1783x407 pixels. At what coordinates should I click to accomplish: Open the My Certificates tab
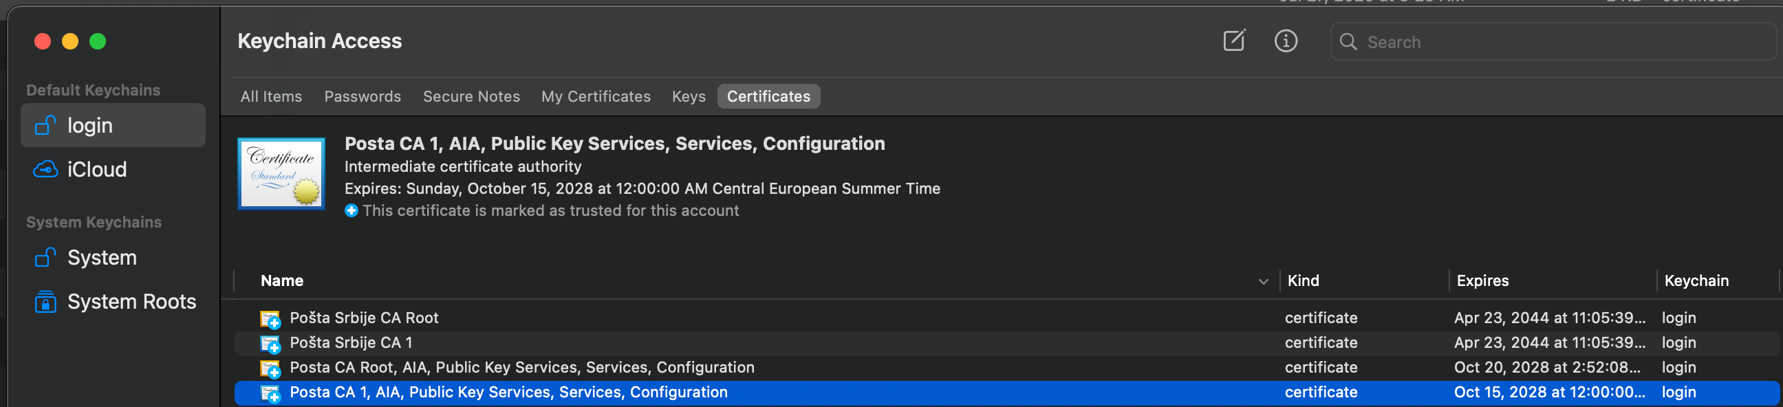pos(595,97)
